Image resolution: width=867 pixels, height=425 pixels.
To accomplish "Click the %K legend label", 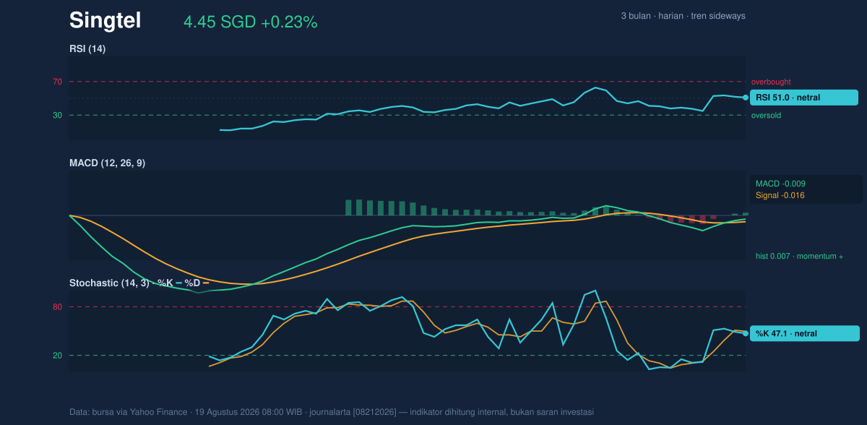I will pyautogui.click(x=165, y=283).
